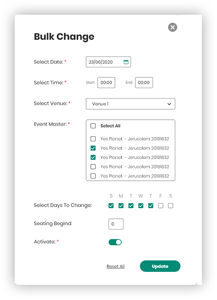Viewport: 217px width, 300px height.
Task: Uncheck the Wednesday day checkbox
Action: point(141,206)
